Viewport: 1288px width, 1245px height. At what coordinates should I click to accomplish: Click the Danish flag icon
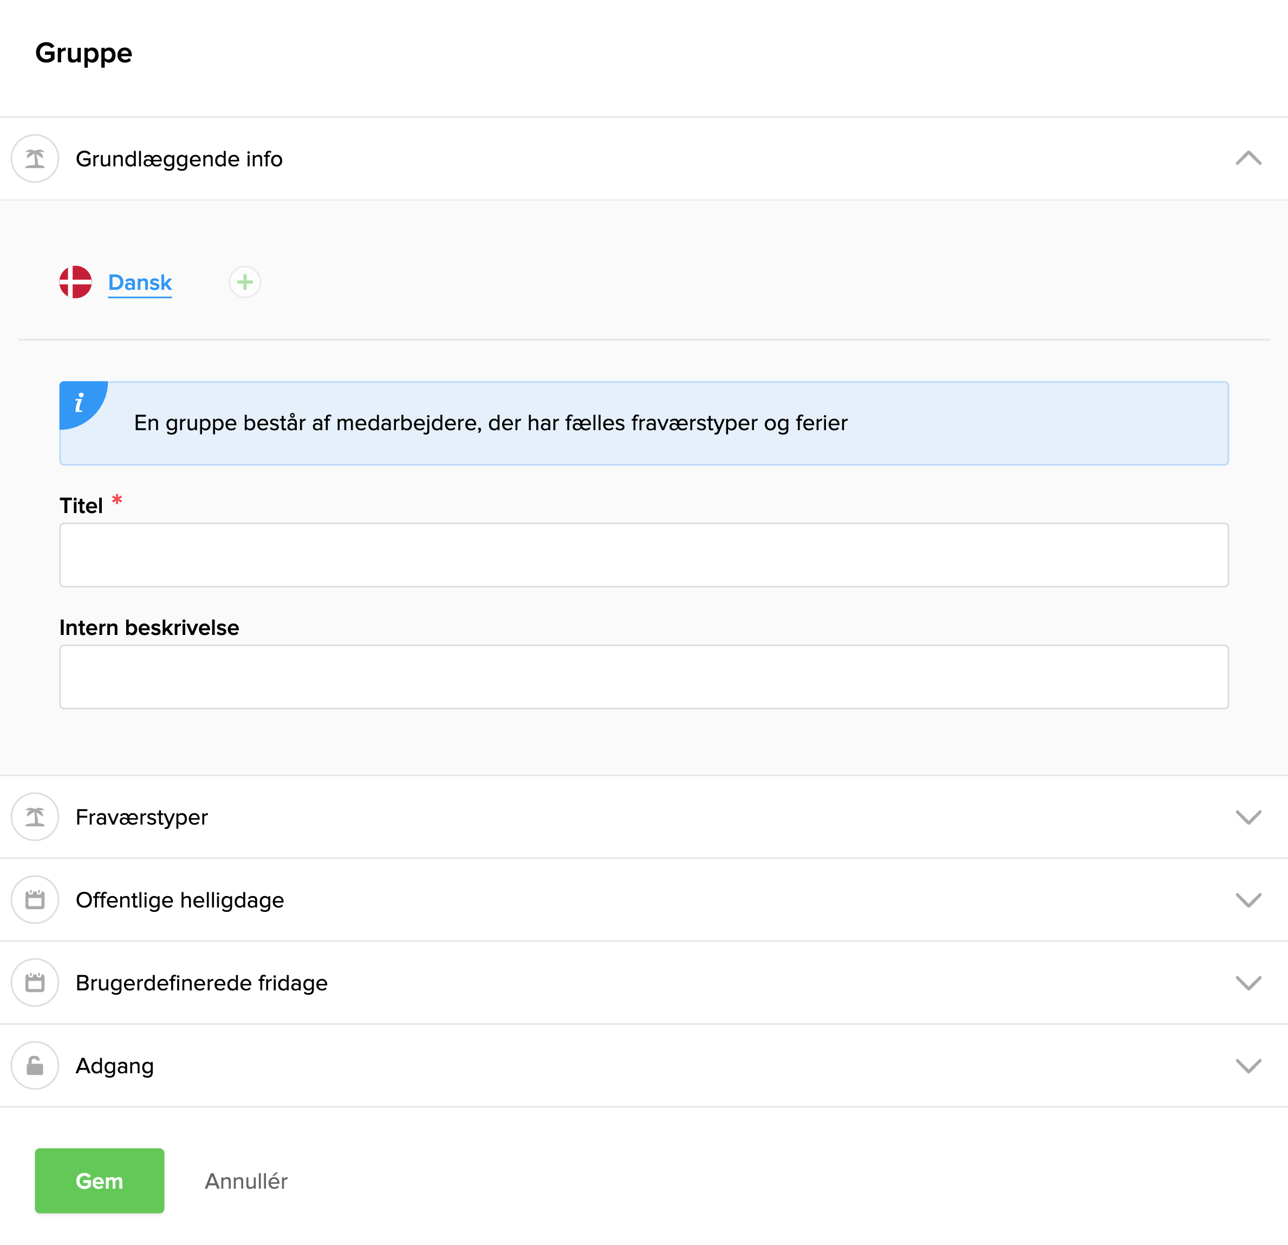tap(76, 282)
